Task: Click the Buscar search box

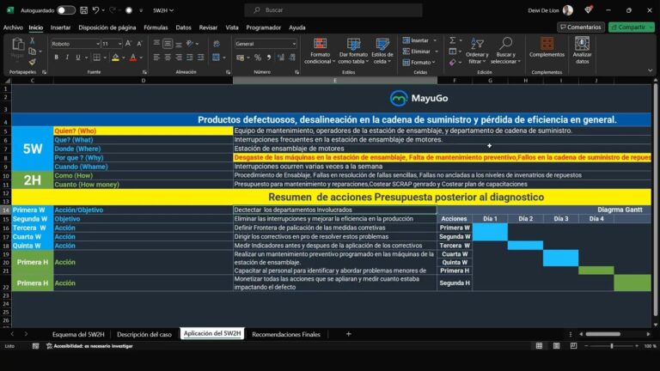Action: (333, 10)
